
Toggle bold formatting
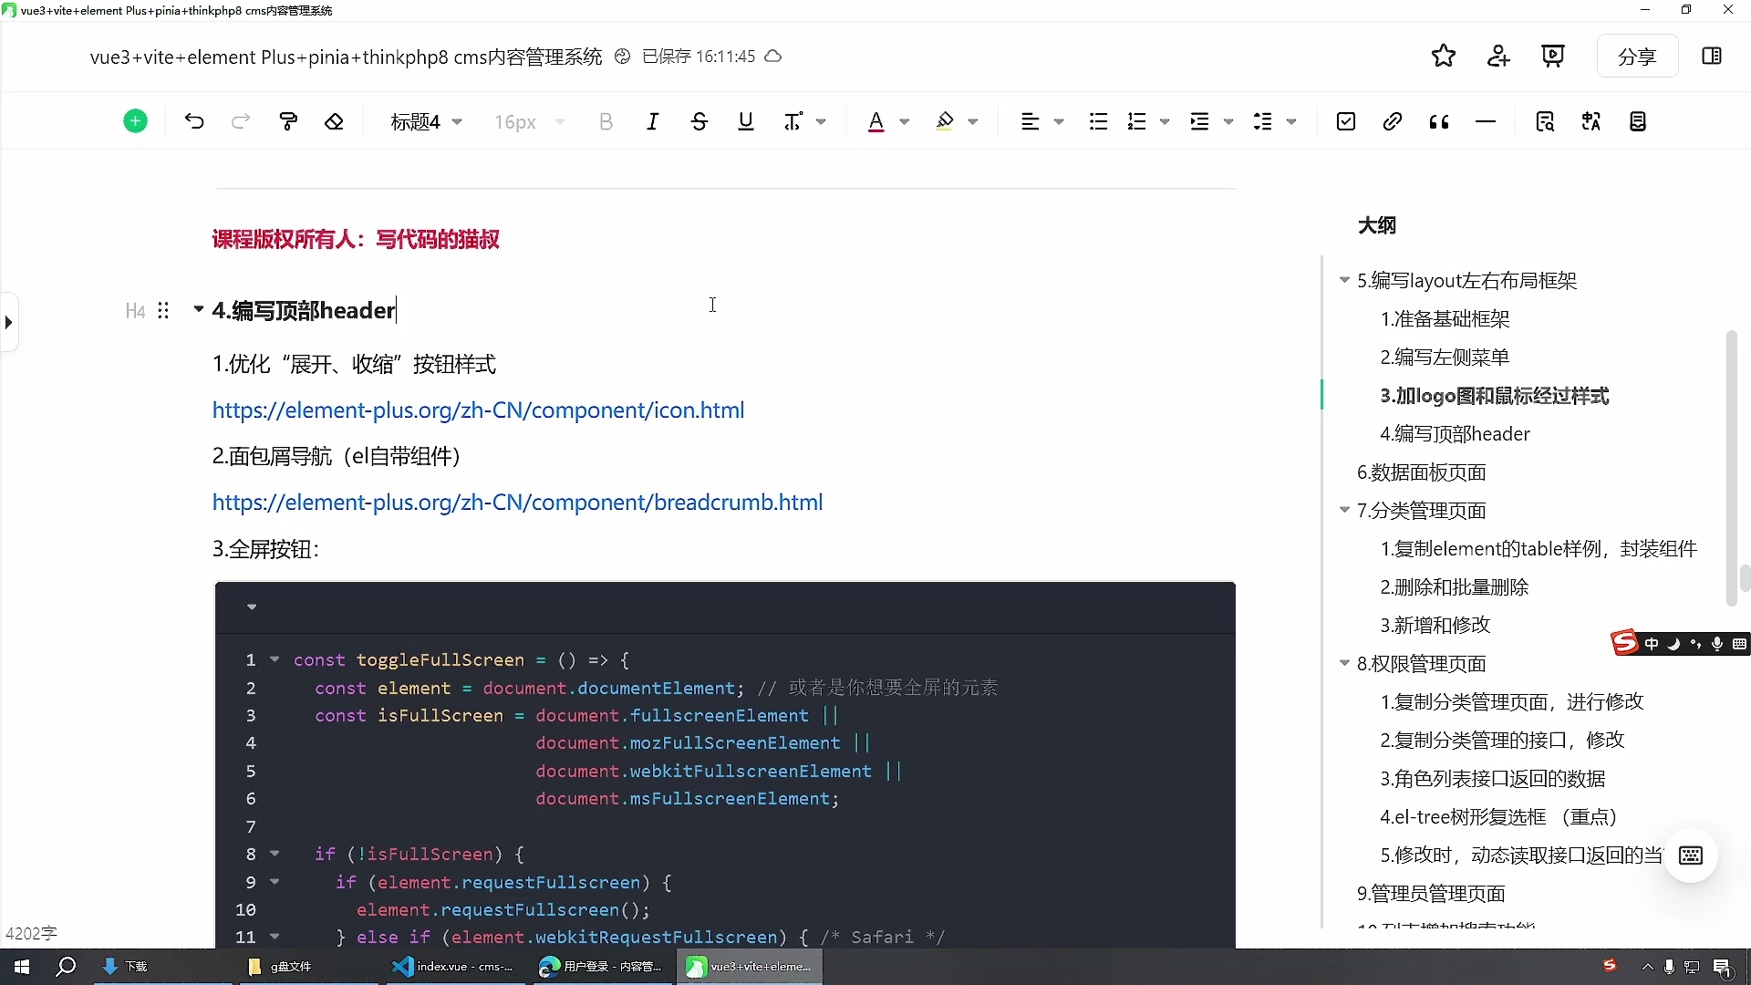pos(606,121)
